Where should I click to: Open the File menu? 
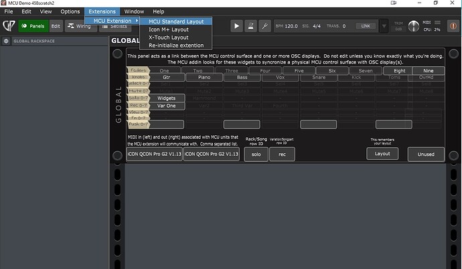[x=9, y=11]
